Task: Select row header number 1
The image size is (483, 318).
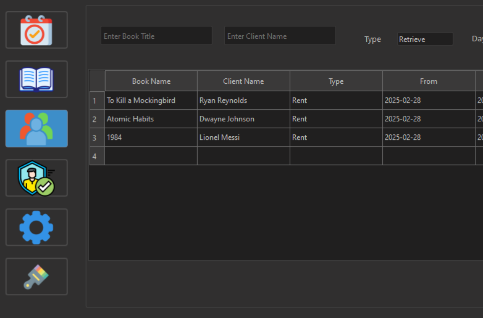Action: [98, 100]
